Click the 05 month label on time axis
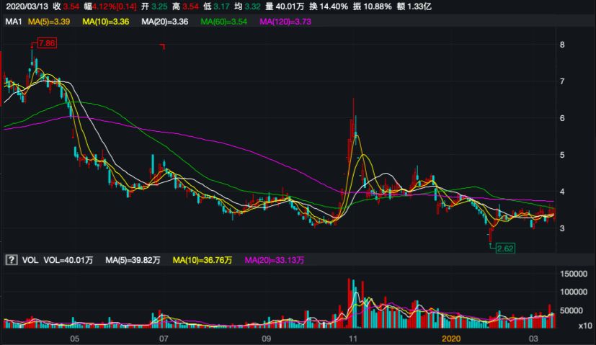 (74, 338)
